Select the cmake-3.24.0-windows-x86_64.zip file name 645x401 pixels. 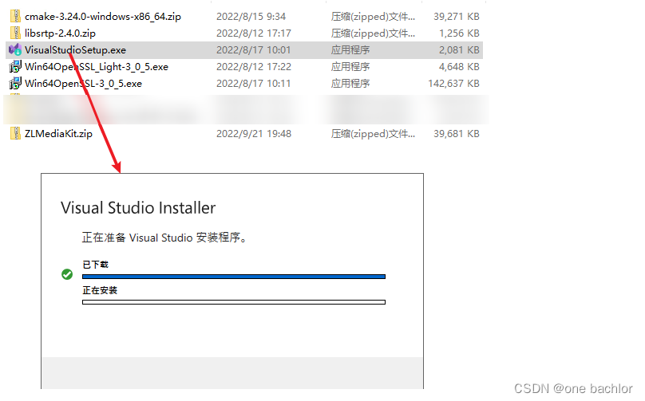(x=103, y=17)
